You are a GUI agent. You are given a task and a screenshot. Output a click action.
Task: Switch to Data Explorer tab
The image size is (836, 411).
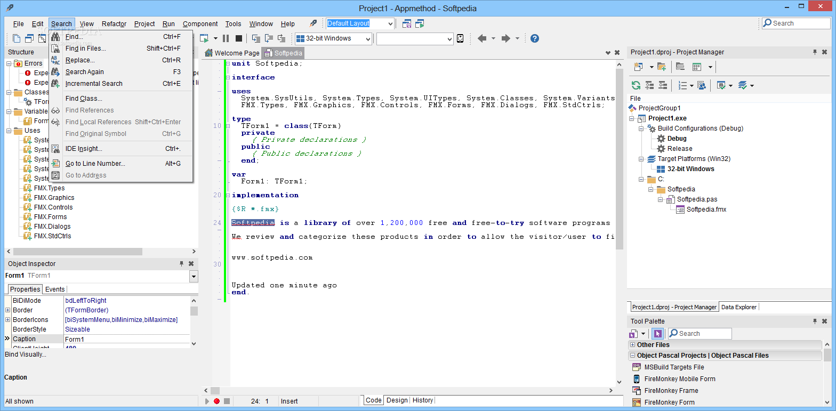click(738, 307)
